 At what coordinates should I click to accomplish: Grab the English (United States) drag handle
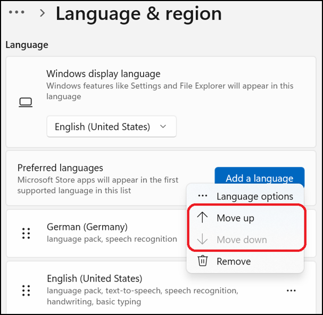[x=26, y=291]
